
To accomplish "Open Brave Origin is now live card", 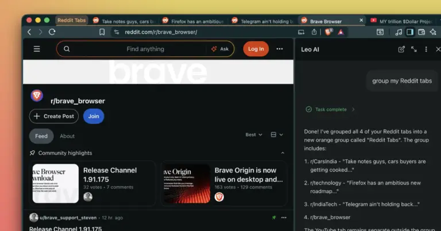I will click(224, 183).
